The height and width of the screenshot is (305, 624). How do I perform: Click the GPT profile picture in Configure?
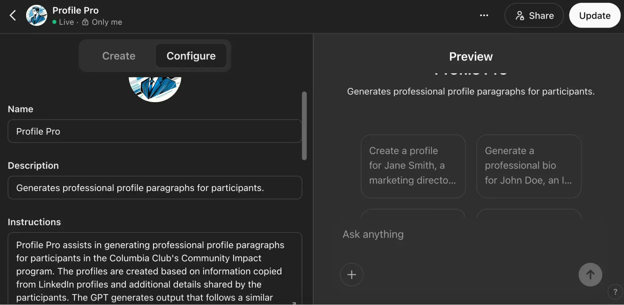click(x=155, y=89)
